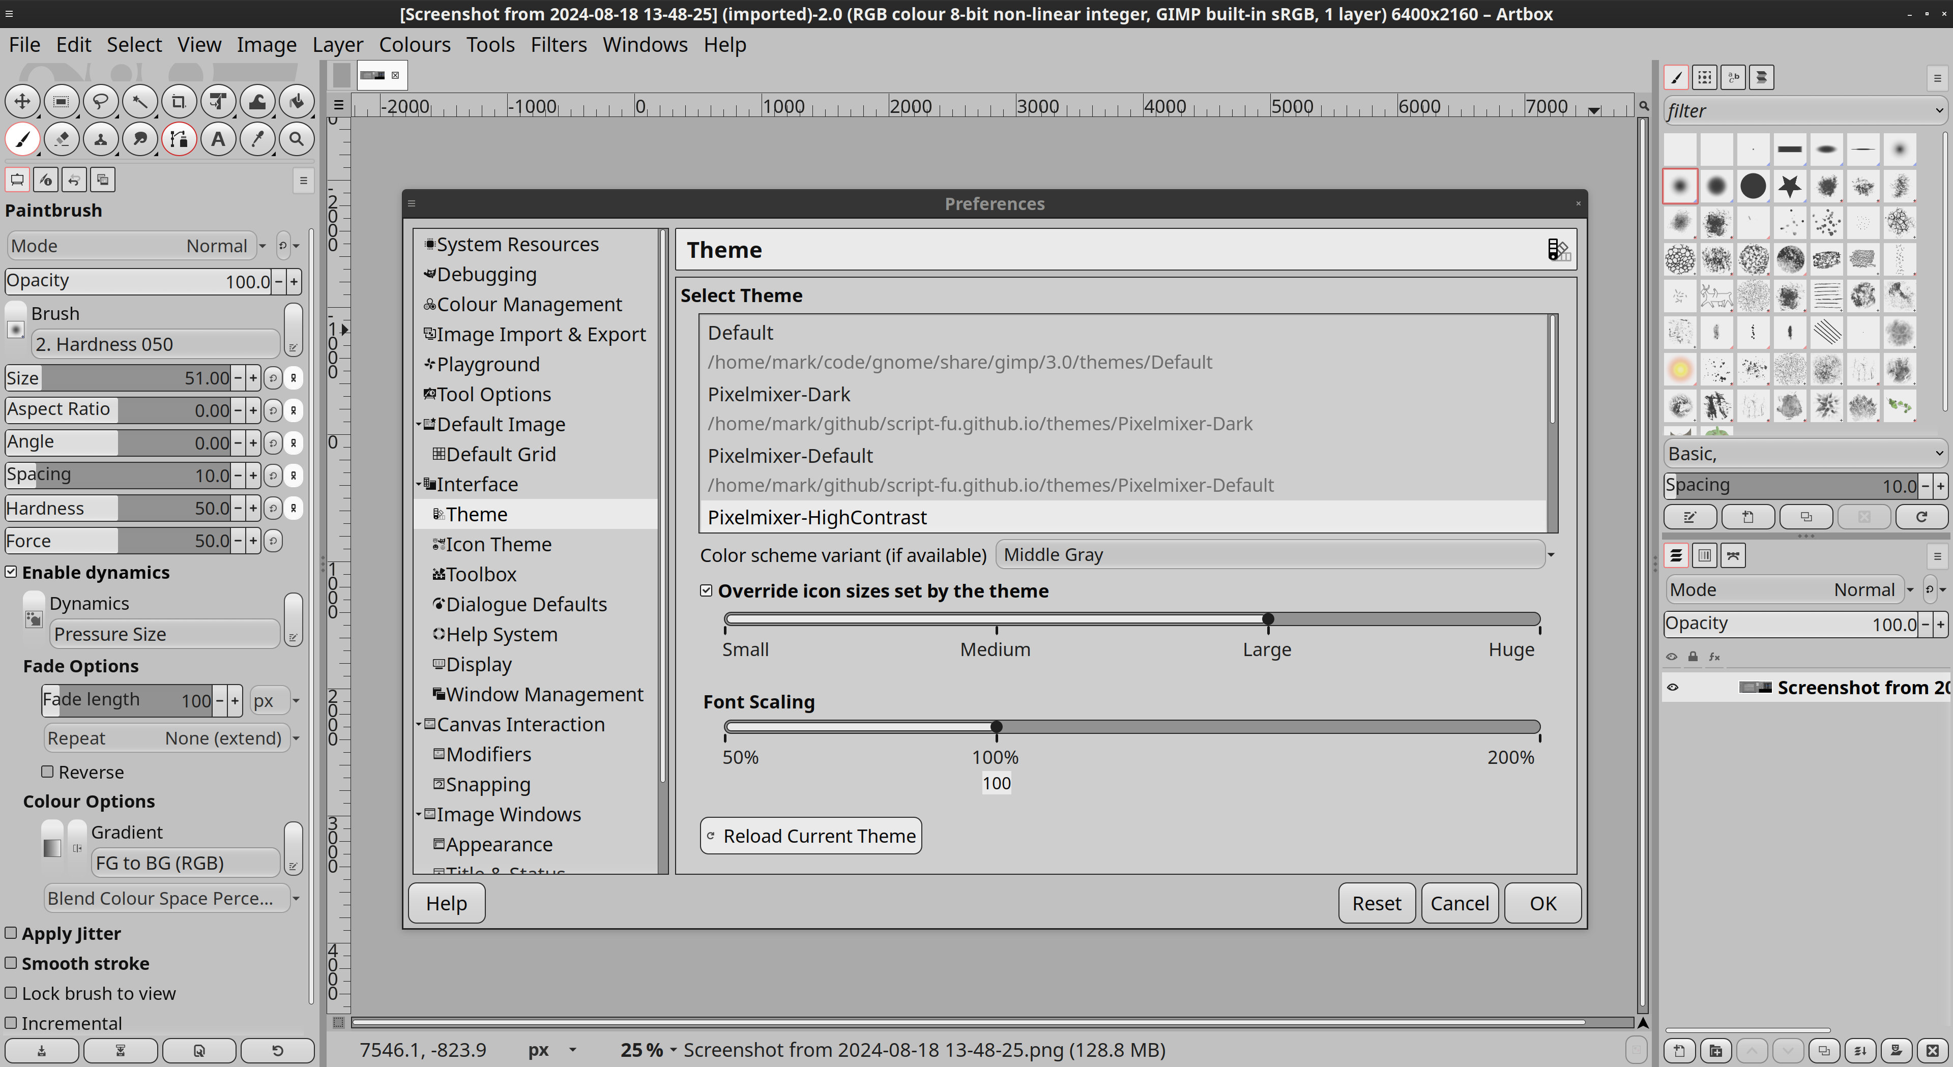Enable Apply Jitter option
This screenshot has height=1067, width=1953.
tap(11, 933)
